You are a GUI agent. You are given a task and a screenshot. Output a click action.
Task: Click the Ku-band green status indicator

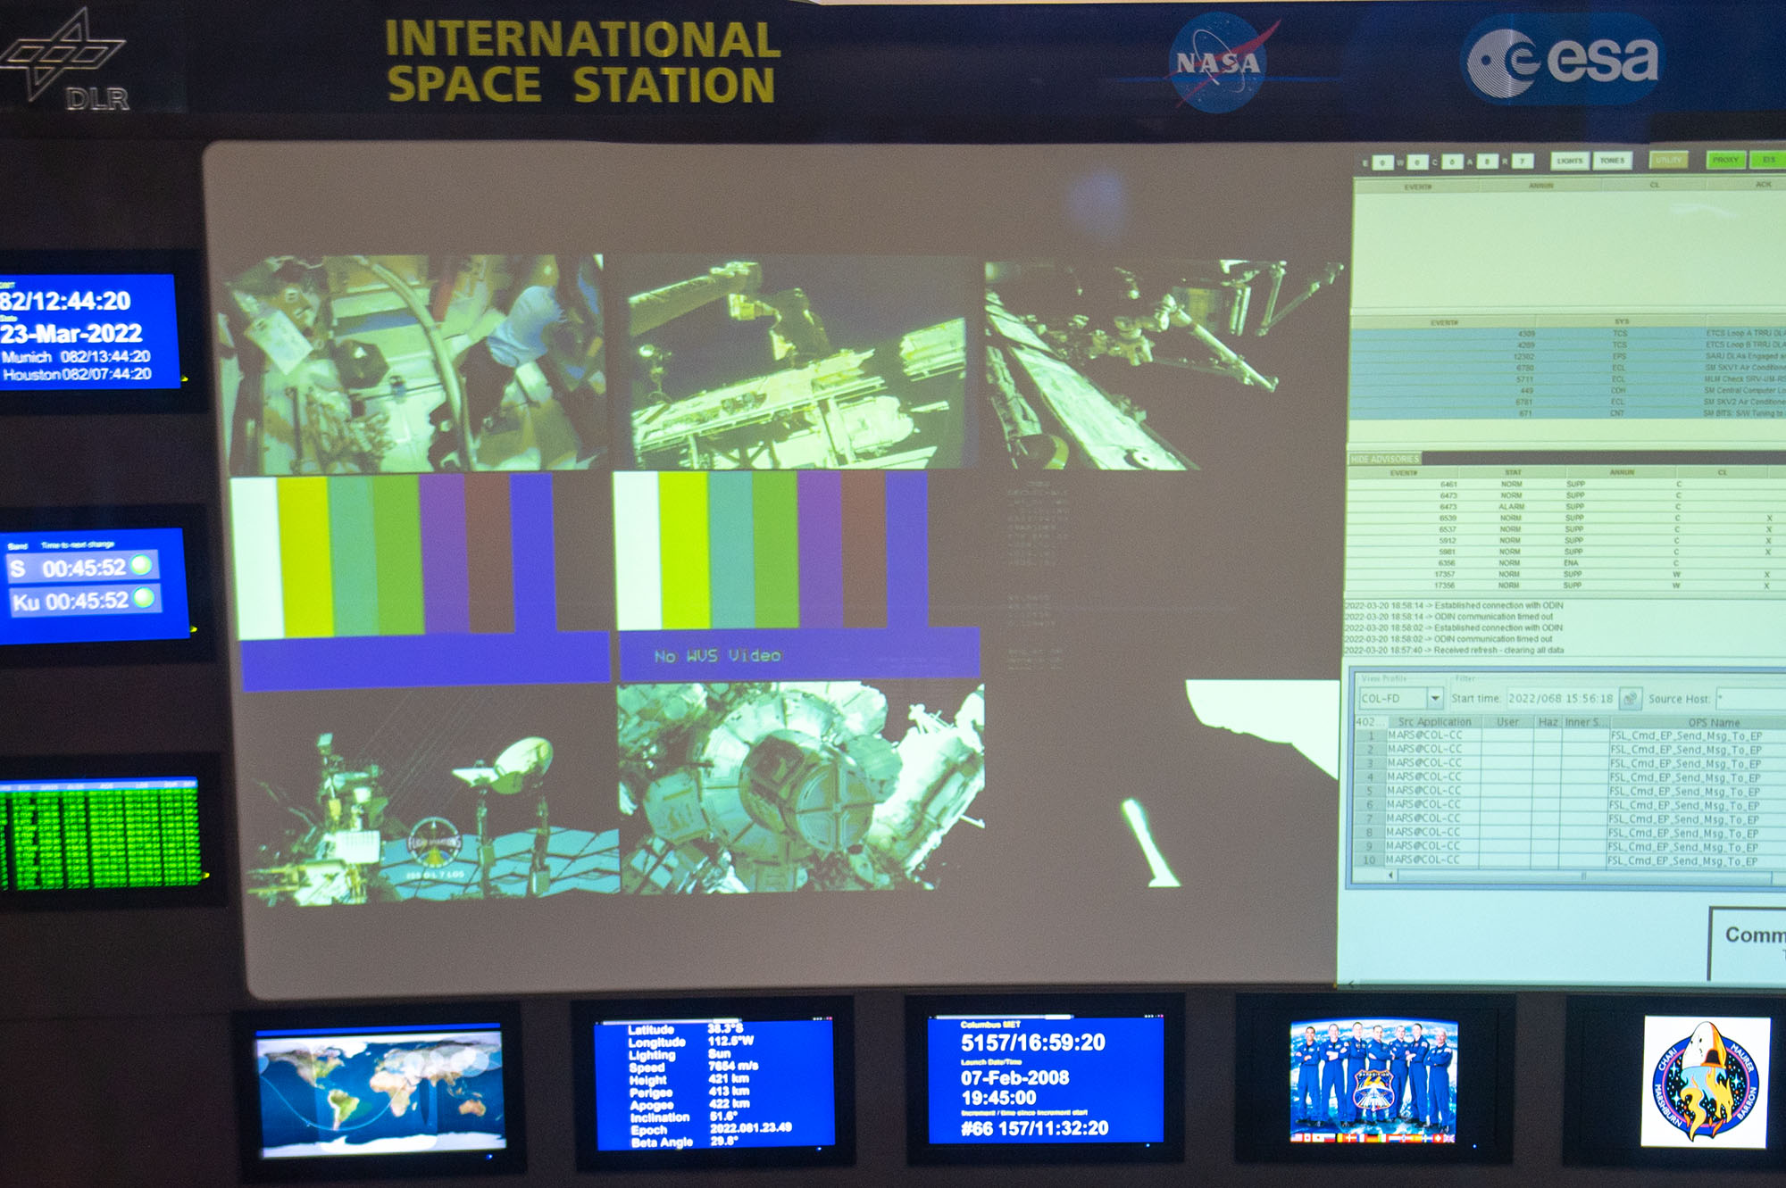click(x=144, y=598)
